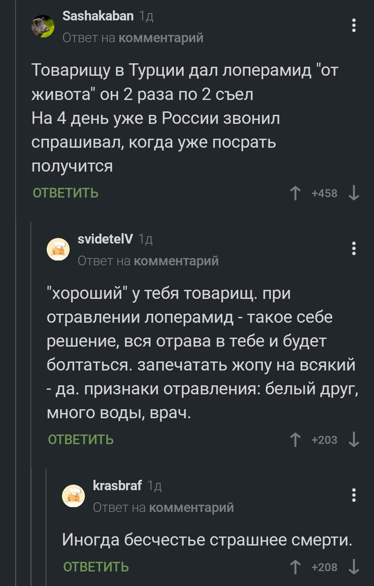
Task: Open Sashakaban's boar avatar
Action: coord(43,26)
